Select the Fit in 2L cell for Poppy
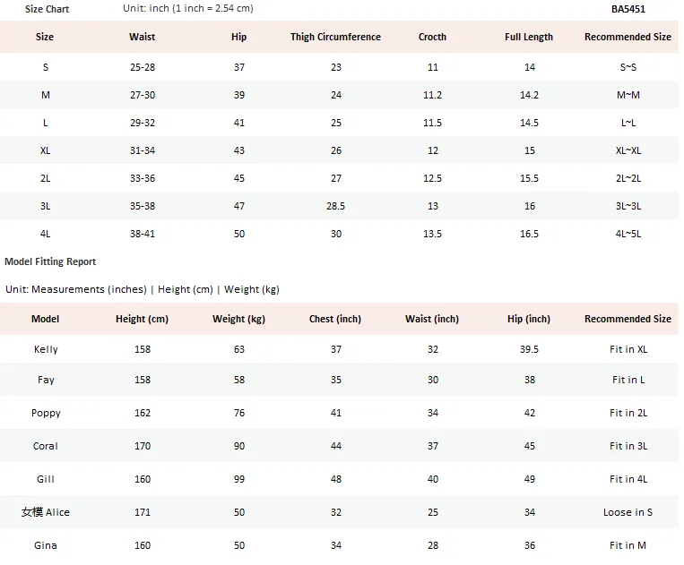684x565 pixels. click(x=628, y=413)
